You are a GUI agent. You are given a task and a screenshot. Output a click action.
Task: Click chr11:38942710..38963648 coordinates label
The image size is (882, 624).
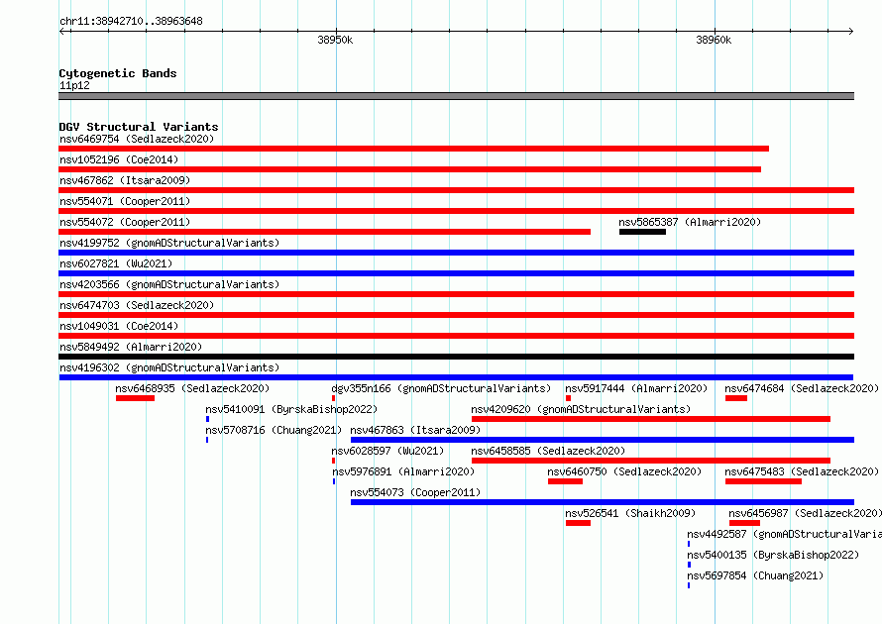(131, 21)
